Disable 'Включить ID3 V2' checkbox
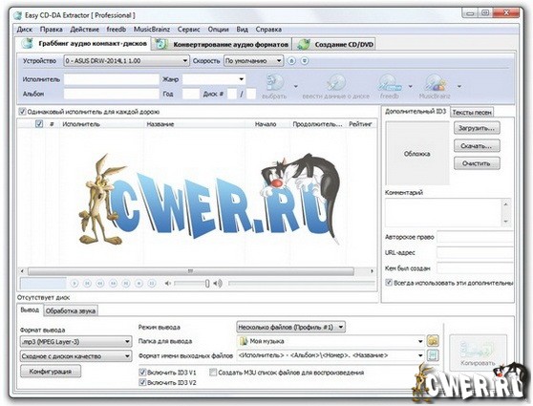This screenshot has width=533, height=406. [142, 382]
